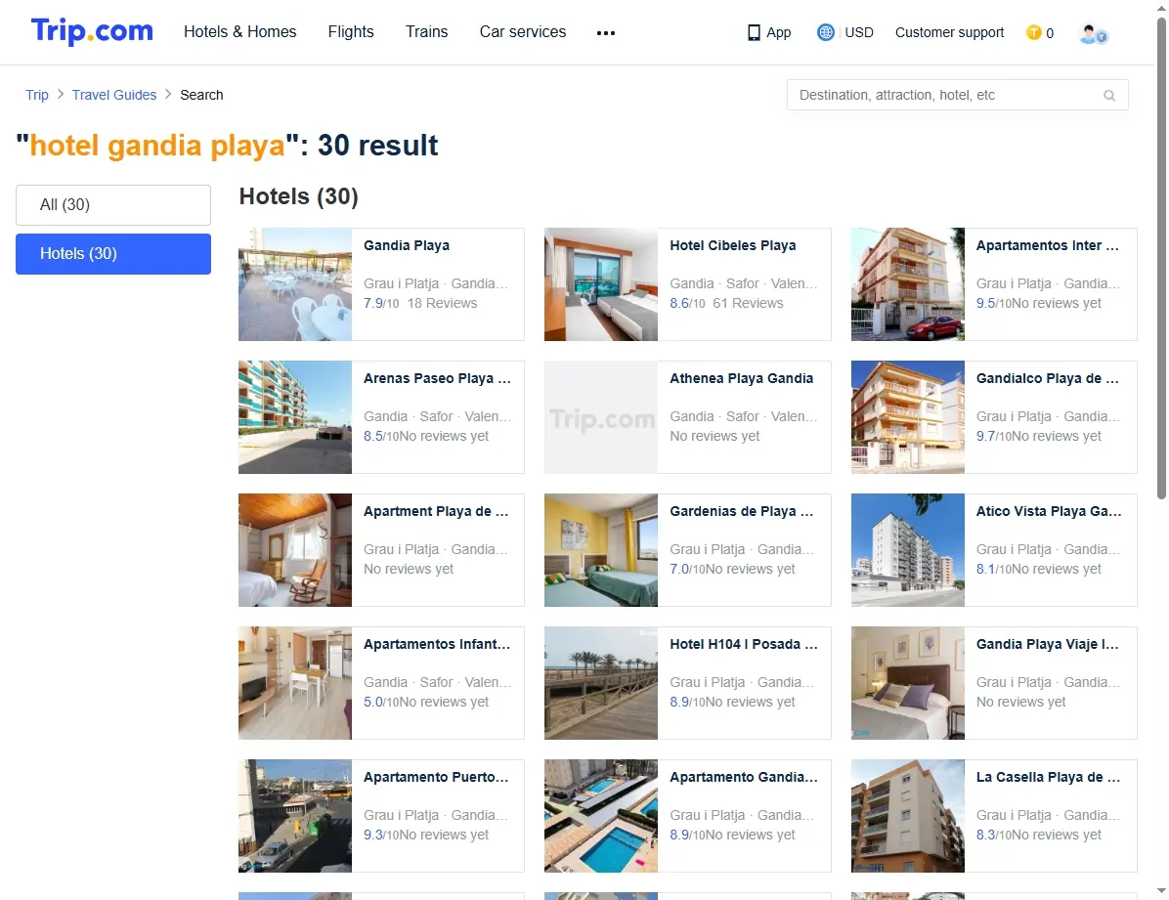Open Hotel H104 Posada beach photo
The image size is (1169, 900).
point(601,682)
